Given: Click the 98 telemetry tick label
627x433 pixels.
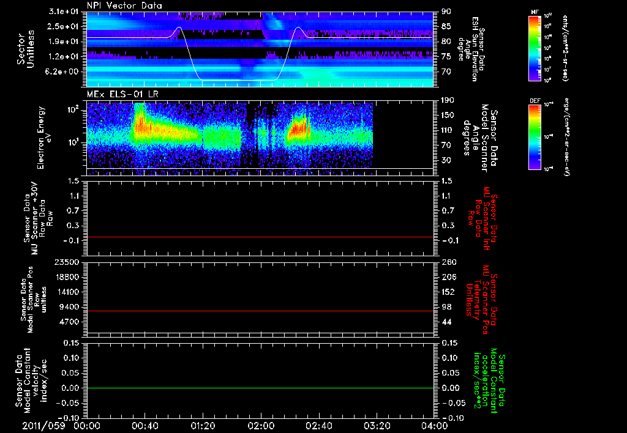Looking at the screenshot, I should [x=446, y=307].
